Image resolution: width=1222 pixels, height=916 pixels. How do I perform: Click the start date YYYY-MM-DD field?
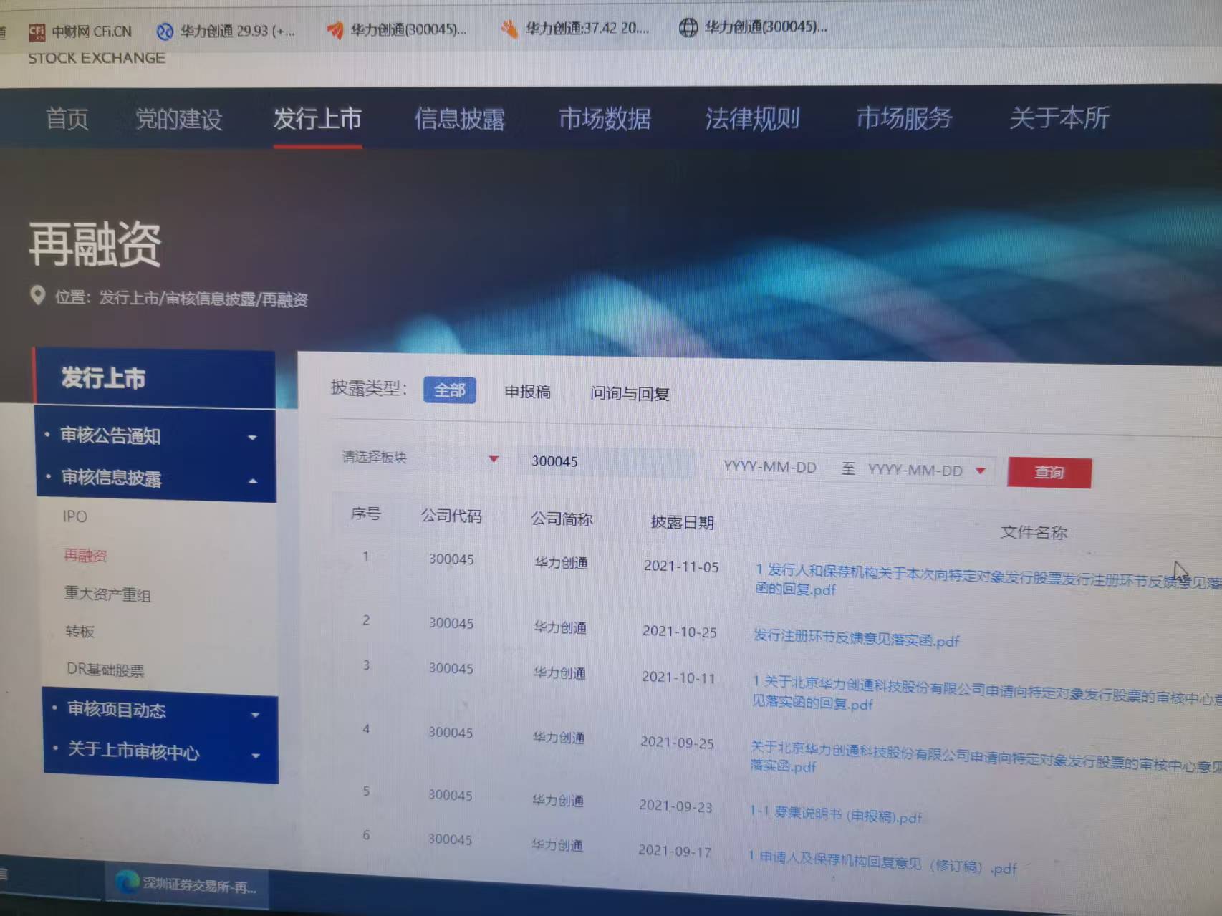tap(770, 467)
